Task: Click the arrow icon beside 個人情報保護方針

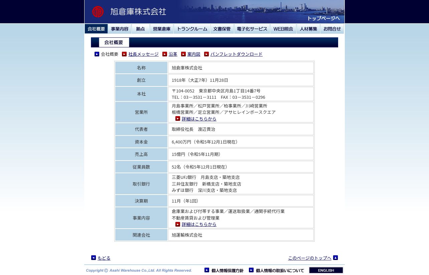Action: coord(207,270)
